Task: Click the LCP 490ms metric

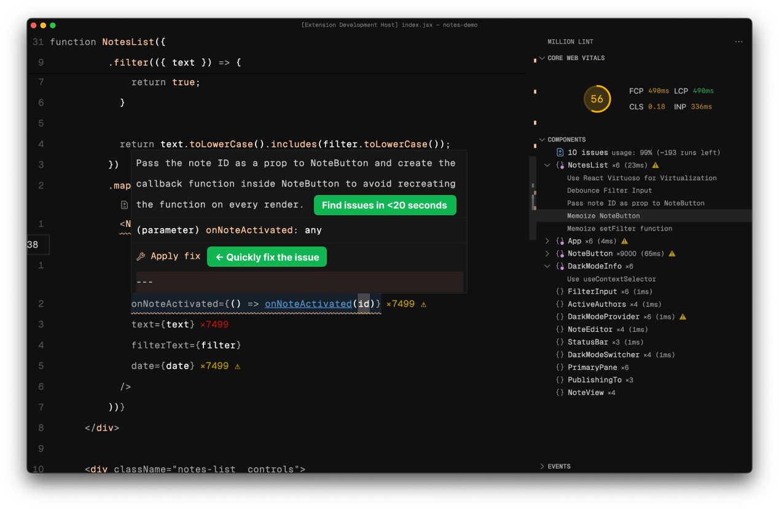Action: 694,91
